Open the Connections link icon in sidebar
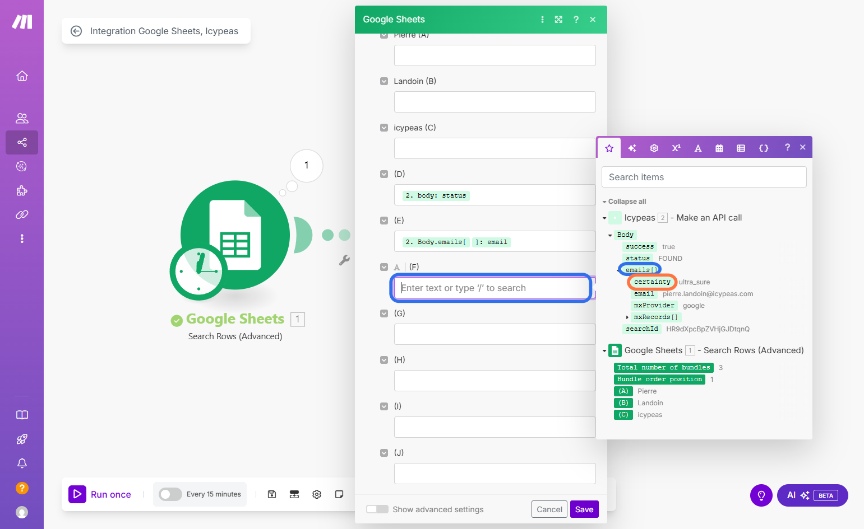This screenshot has width=864, height=529. [22, 214]
